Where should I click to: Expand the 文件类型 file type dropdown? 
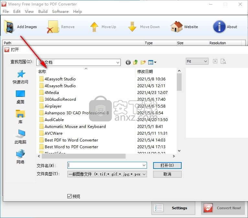coord(144,174)
